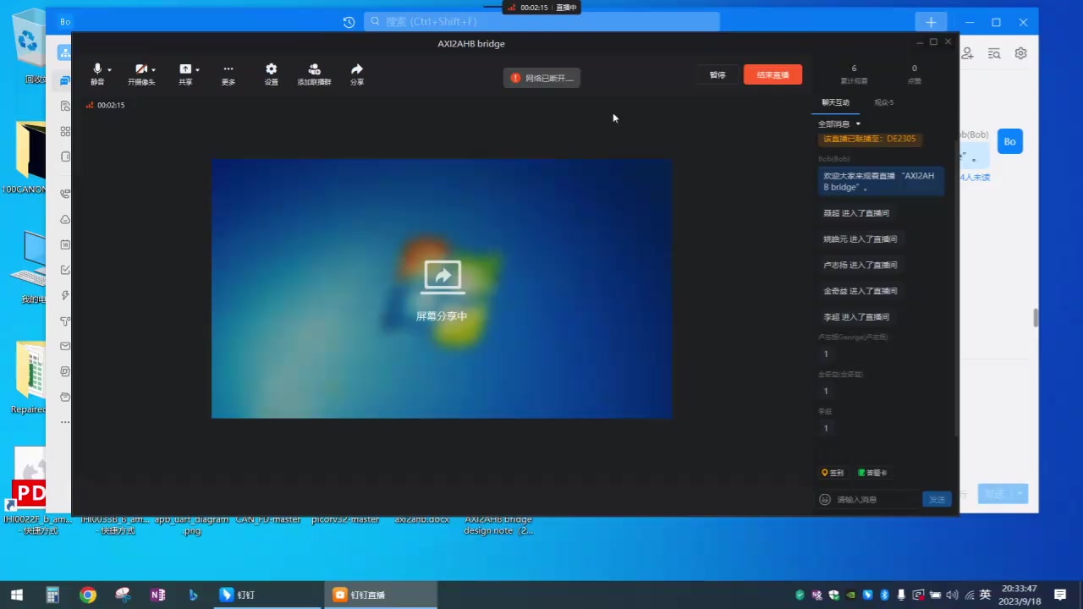Open Bing from the taskbar
This screenshot has width=1083, height=609.
(193, 595)
